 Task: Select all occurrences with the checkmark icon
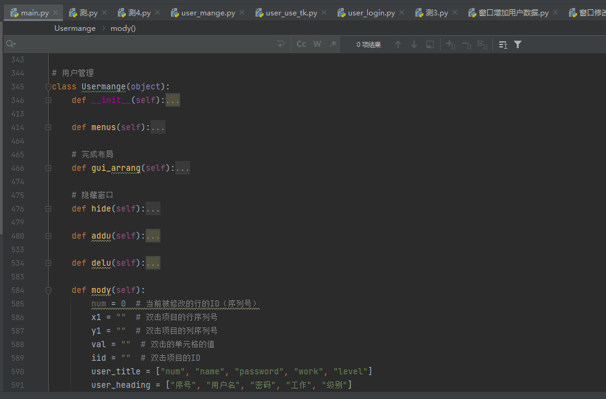point(483,44)
